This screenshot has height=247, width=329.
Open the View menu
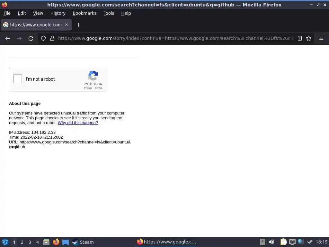(38, 13)
